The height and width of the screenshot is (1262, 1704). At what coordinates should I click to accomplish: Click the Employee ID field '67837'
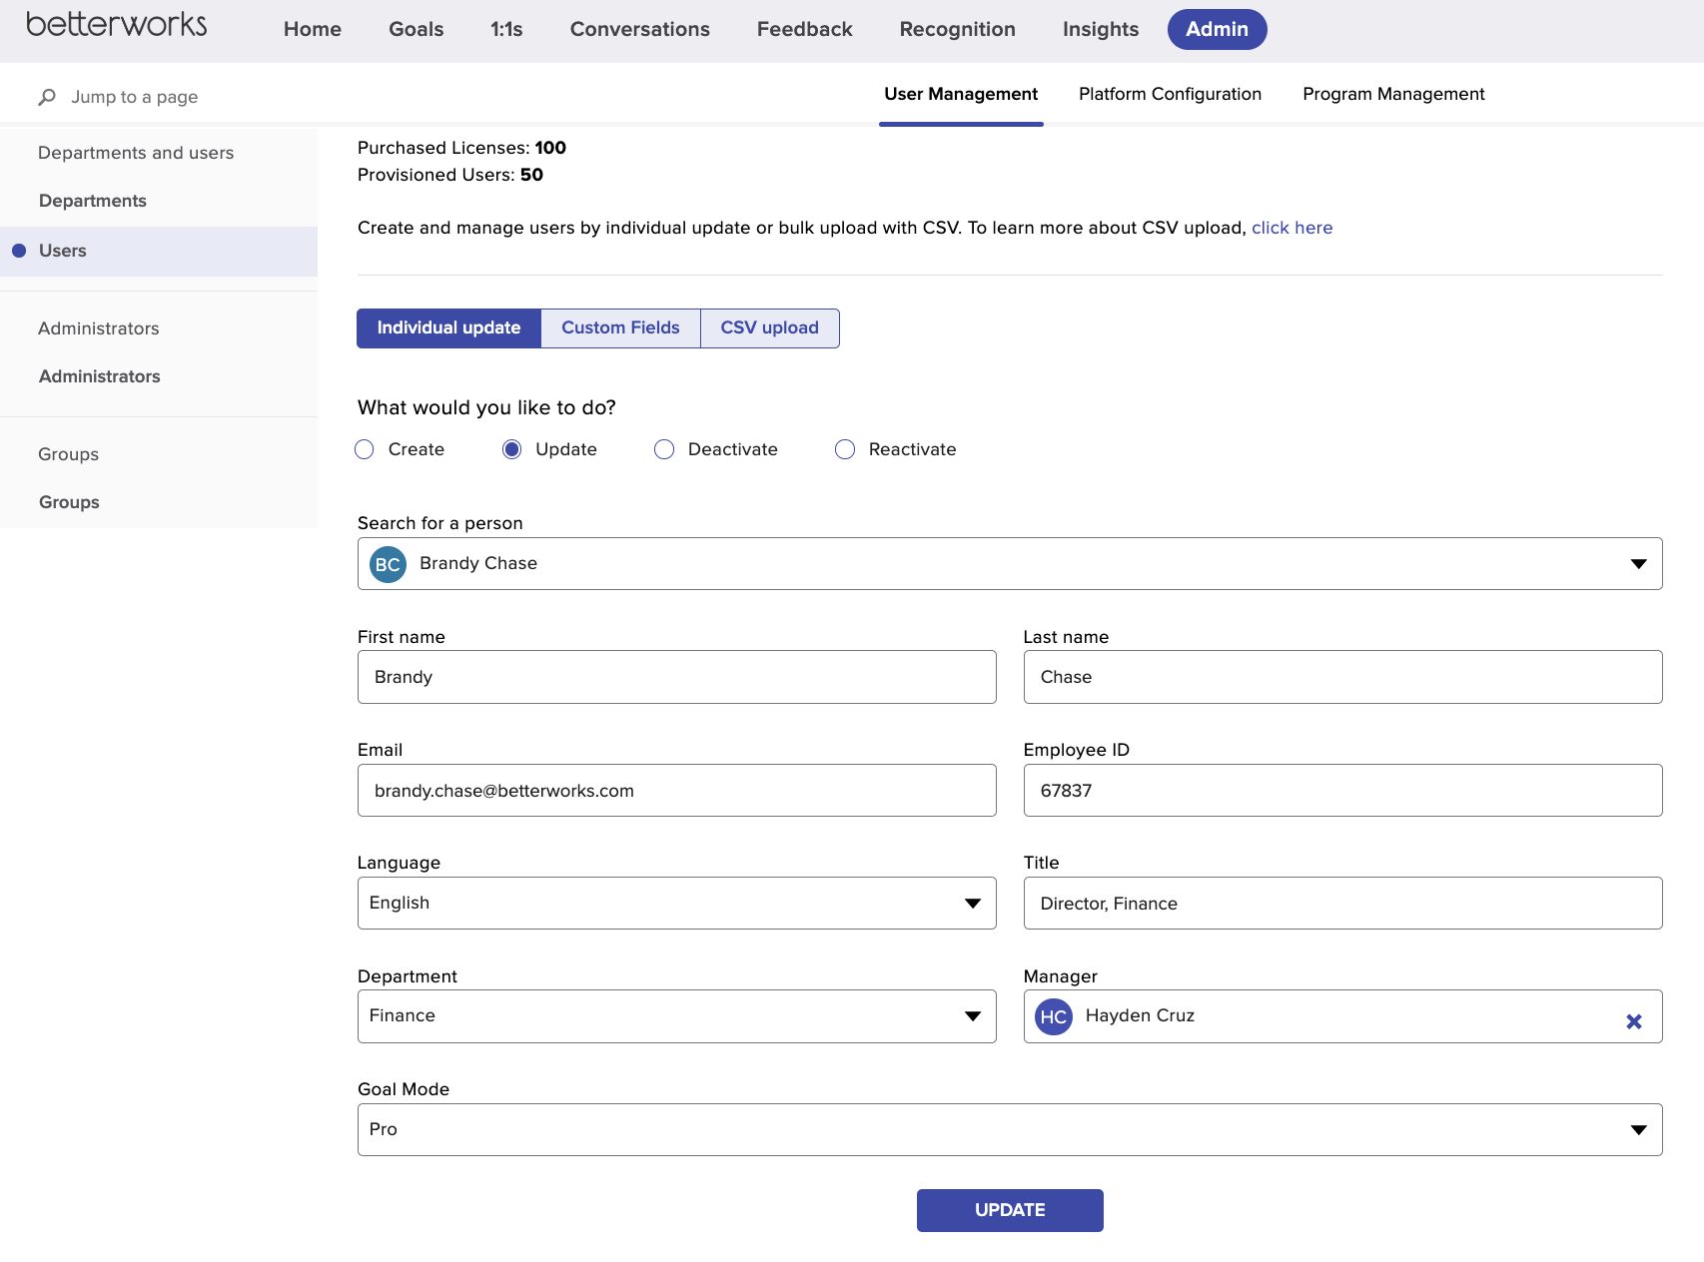(x=1342, y=791)
